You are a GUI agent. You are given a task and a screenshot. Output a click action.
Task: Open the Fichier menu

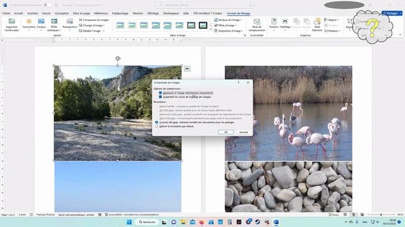pos(6,13)
